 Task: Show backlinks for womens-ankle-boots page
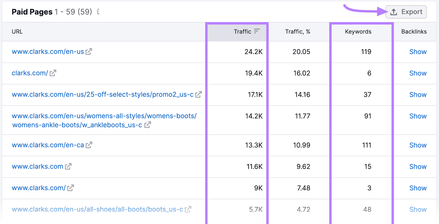click(418, 116)
